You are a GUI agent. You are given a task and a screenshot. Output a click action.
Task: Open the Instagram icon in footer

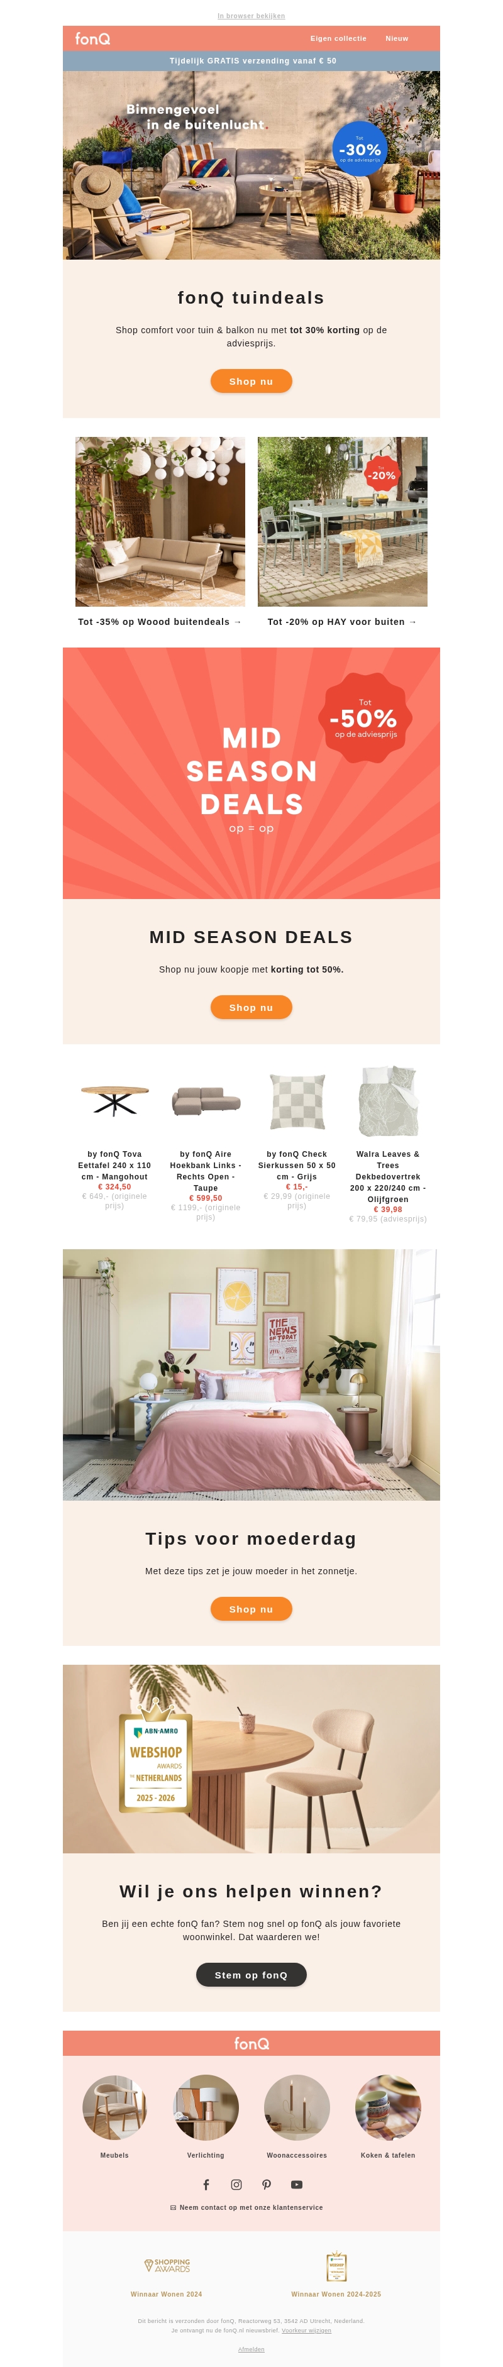pyautogui.click(x=236, y=2184)
